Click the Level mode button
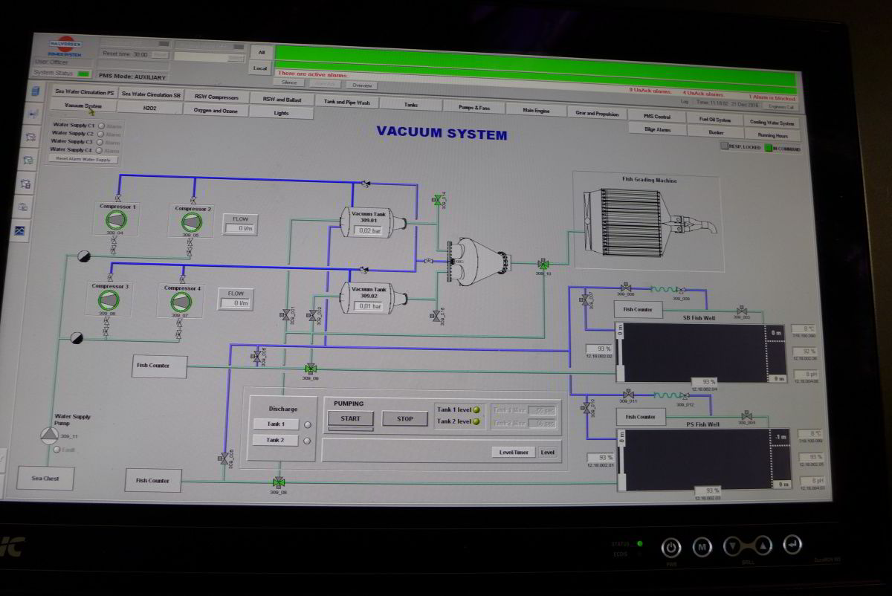The width and height of the screenshot is (892, 596). coord(548,453)
